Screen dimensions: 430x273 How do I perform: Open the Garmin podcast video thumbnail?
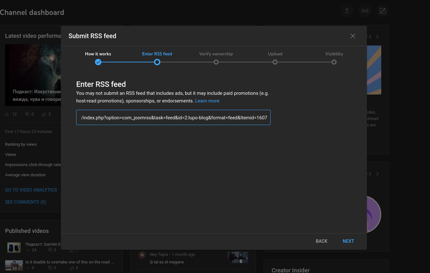[x=14, y=248]
